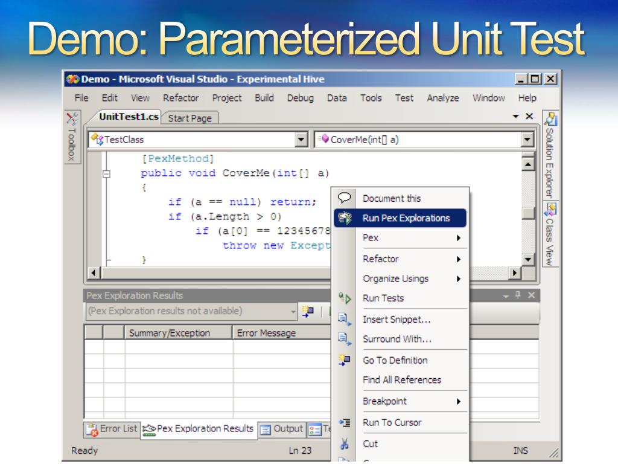Select Run To Cursor
Viewport: 618px width, 464px height.
click(x=400, y=422)
